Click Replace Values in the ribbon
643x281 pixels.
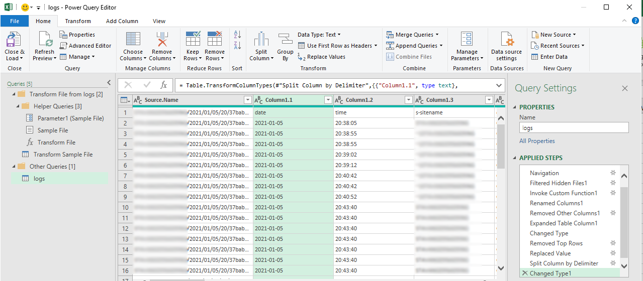(x=321, y=57)
